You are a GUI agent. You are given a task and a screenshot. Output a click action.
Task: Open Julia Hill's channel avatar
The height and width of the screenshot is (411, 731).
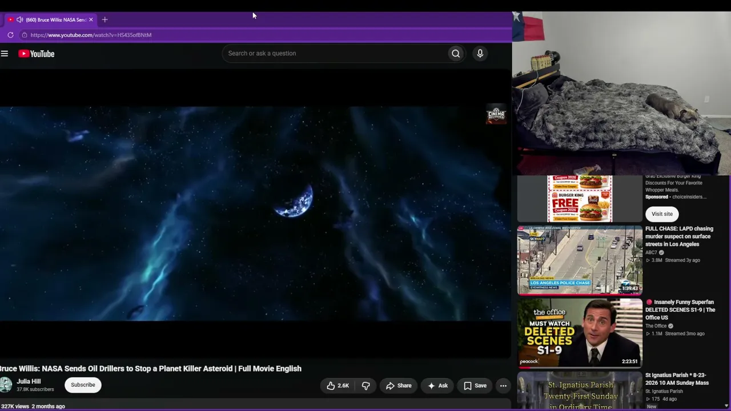tap(5, 385)
